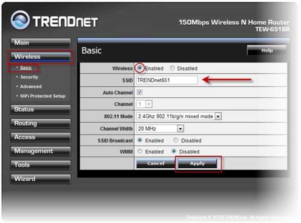Image resolution: width=301 pixels, height=223 pixels.
Task: Open the Channel Width dropdown
Action: 160,129
